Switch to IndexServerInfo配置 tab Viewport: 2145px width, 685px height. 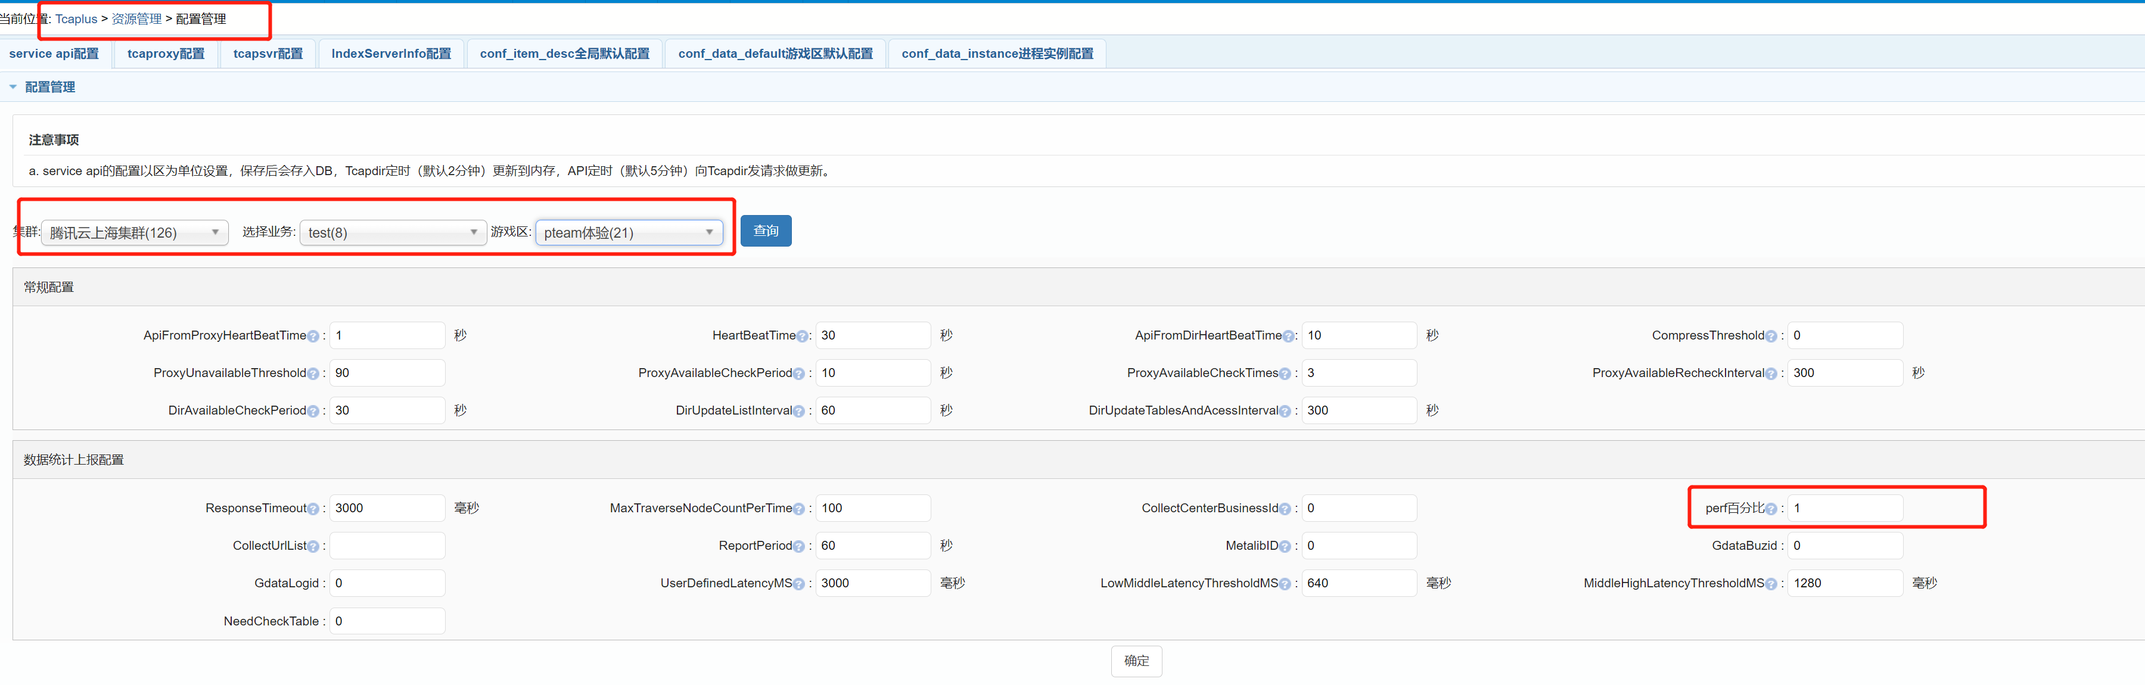pos(390,53)
